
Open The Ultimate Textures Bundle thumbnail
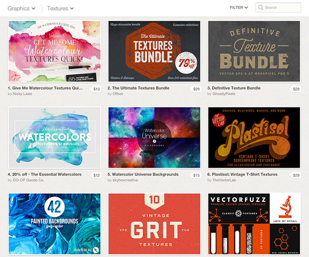154,51
